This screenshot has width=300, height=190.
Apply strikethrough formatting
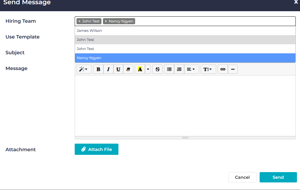coord(157,69)
